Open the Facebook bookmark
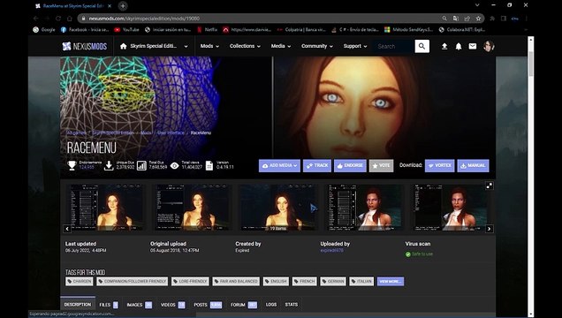The image size is (562, 318). [x=85, y=30]
